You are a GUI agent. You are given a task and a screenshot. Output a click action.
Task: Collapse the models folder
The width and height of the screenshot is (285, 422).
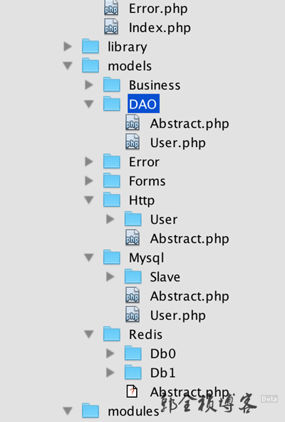click(68, 66)
